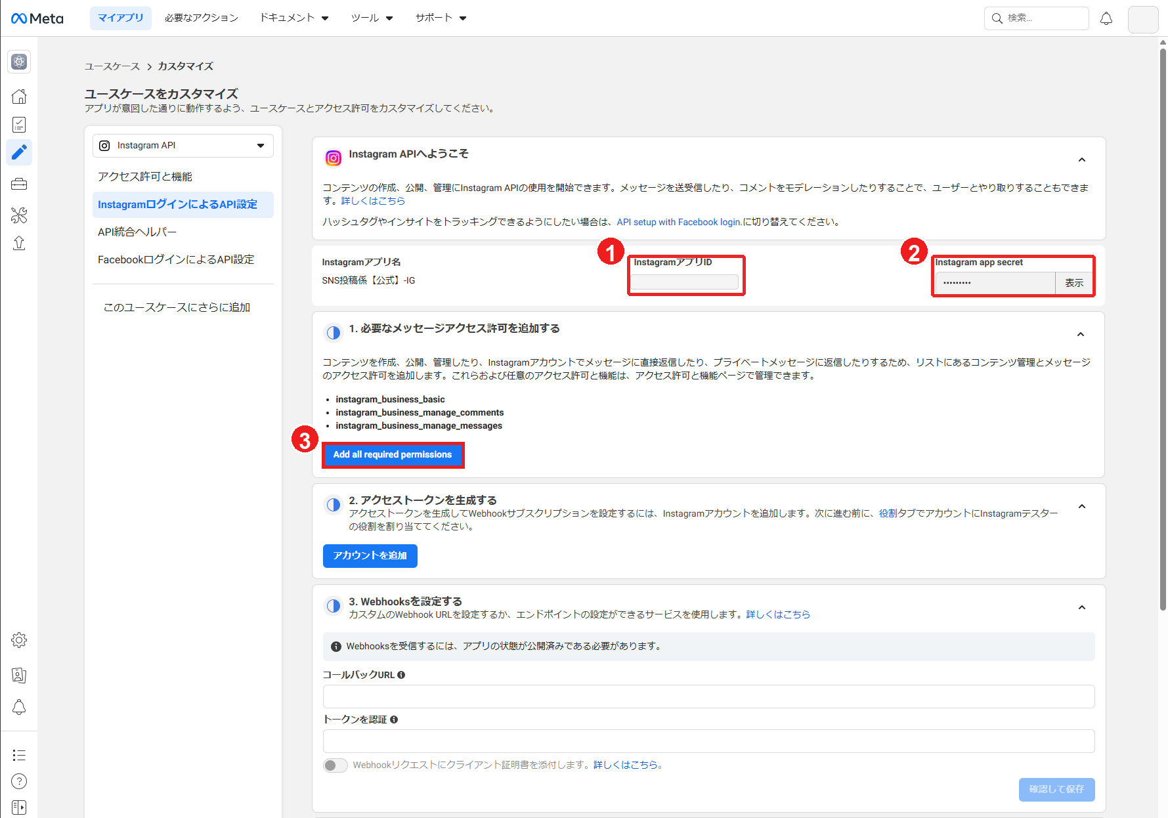Viewport: 1168px width, 818px height.
Task: Open 詳しくはこちら link in Webhooks section
Action: (x=778, y=614)
